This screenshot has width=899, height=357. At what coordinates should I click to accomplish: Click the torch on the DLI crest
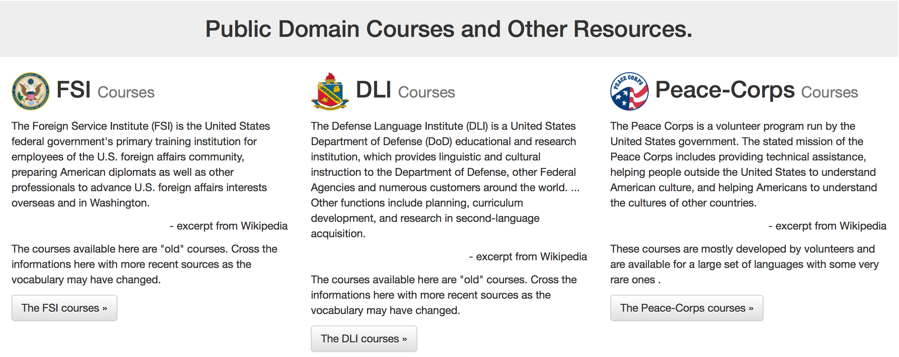click(330, 76)
